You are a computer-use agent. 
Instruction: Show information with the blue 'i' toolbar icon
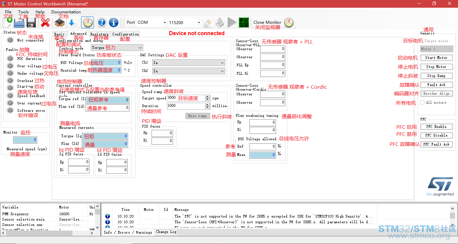pyautogui.click(x=114, y=22)
